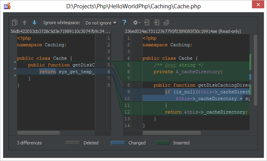
Task: Click the Deleted legend color swatch
Action: tap(73, 143)
